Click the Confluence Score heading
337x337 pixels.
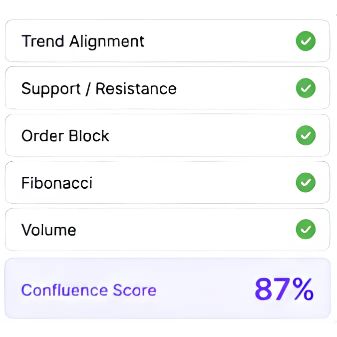pos(88,290)
